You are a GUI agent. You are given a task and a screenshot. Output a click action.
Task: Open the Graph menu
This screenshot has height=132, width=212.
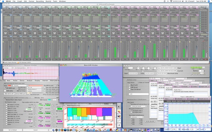20,1
